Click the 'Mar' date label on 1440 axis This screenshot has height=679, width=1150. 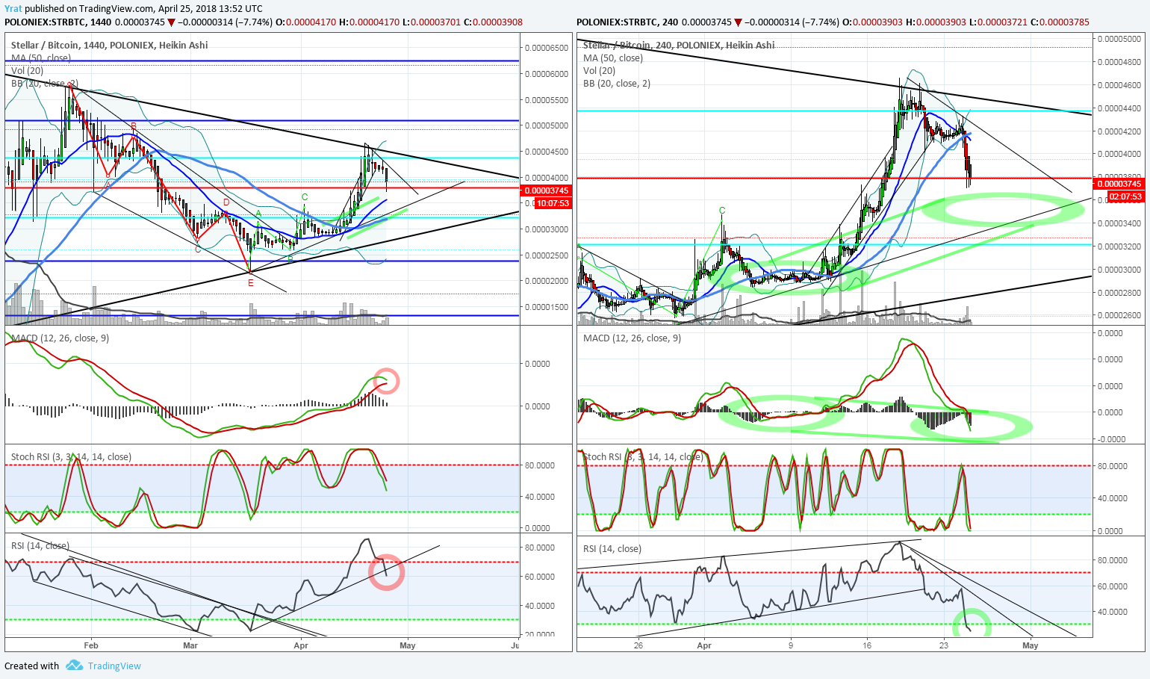[x=190, y=645]
